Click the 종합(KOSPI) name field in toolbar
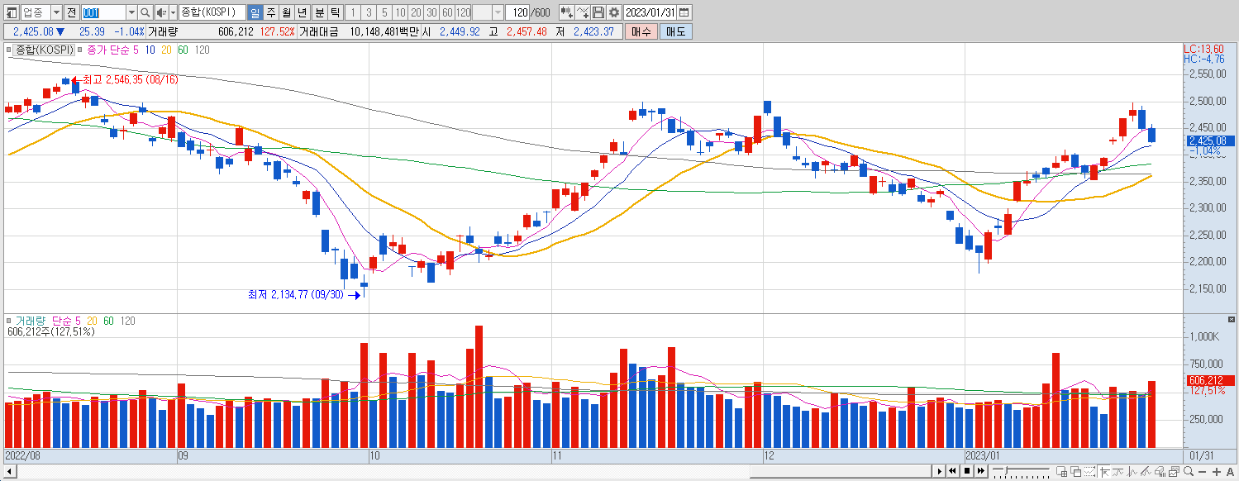The height and width of the screenshot is (481, 1239). 211,12
